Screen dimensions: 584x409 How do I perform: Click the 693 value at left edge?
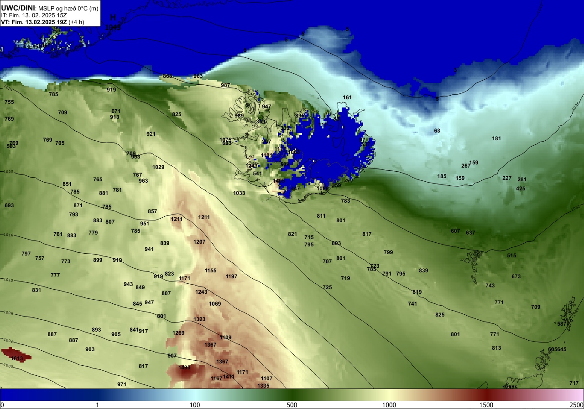pyautogui.click(x=9, y=205)
